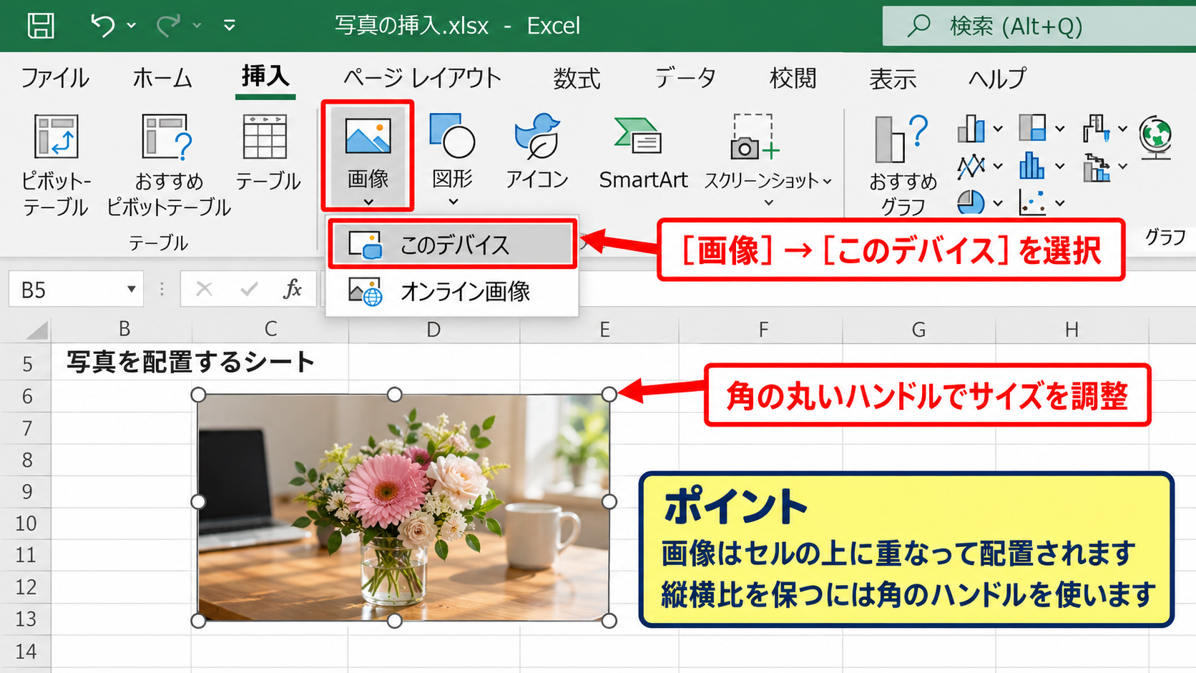
Task: Click the formula bar enter checkmark
Action: 249,289
